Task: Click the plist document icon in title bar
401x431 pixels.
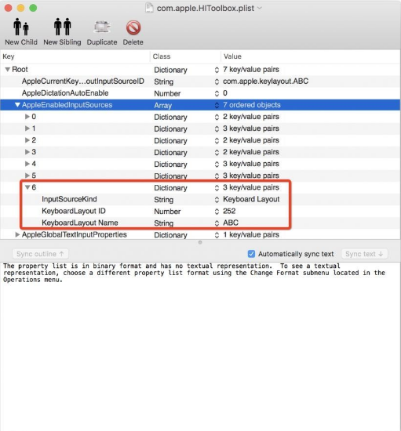Action: [x=149, y=8]
